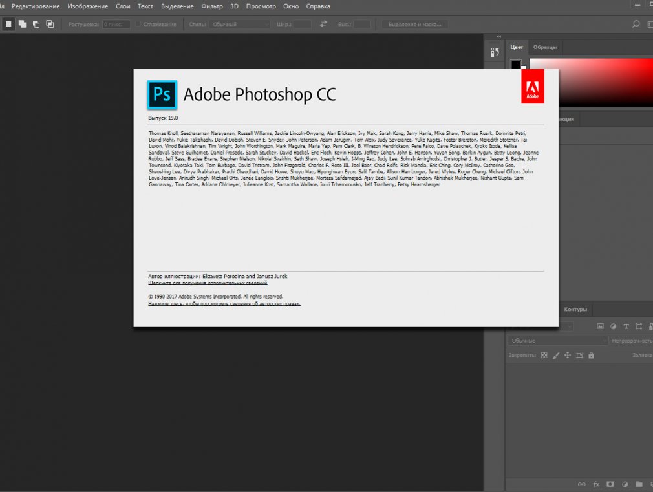
Task: Click the 'Непрозрачность' opacity label
Action: (632, 341)
